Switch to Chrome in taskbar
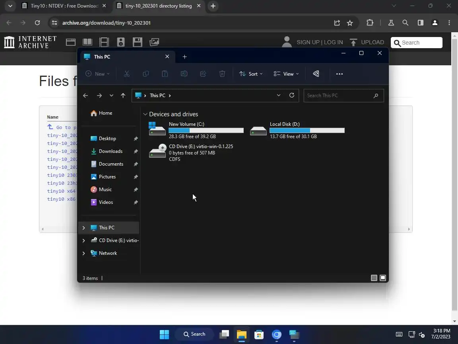This screenshot has width=458, height=344. coord(276,334)
